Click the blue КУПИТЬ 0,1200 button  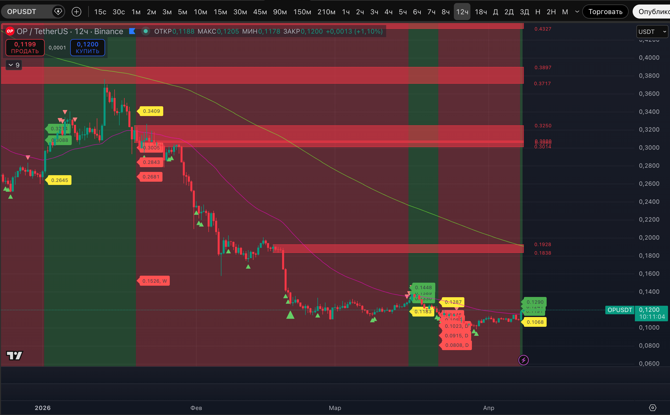87,47
